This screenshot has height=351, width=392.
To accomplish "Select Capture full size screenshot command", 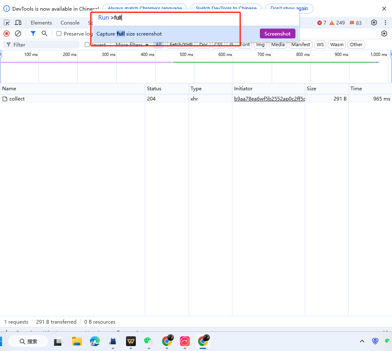I will [x=196, y=34].
